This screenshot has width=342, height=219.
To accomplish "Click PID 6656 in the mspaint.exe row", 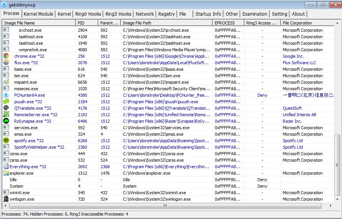I will click(83, 82).
